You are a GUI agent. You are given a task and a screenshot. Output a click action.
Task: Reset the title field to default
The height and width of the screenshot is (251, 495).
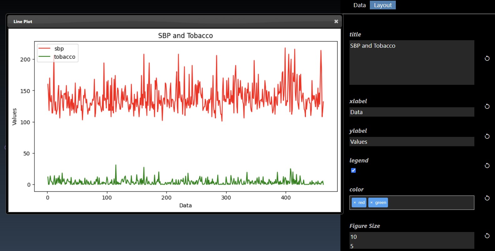(487, 58)
